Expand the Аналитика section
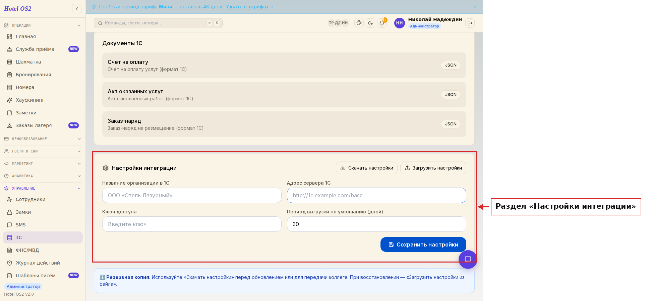Viewport: 649px width, 301px height. point(43,176)
